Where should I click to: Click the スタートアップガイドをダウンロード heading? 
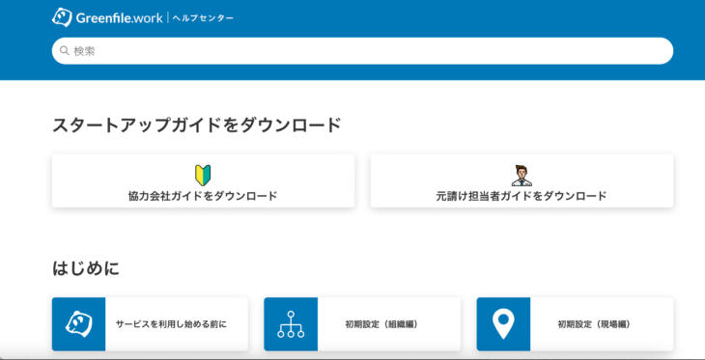tap(197, 125)
